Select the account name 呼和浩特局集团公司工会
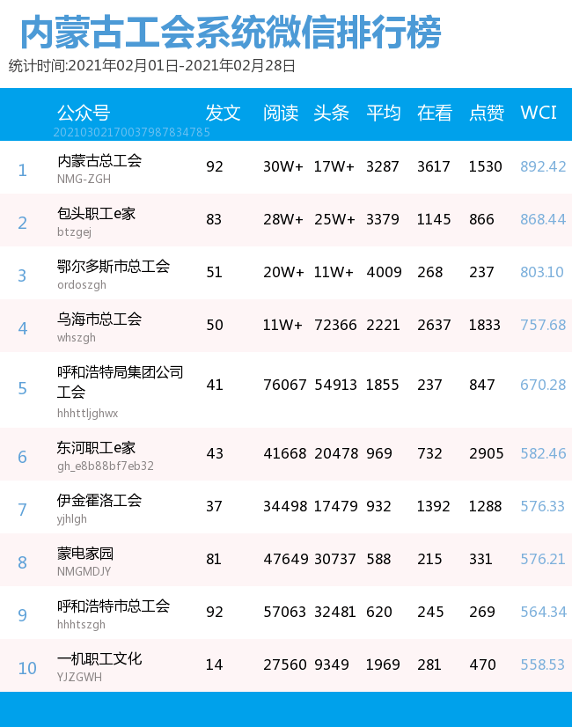This screenshot has width=572, height=727. point(120,382)
